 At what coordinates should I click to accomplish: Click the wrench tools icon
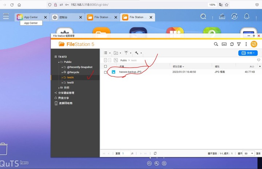(136, 53)
